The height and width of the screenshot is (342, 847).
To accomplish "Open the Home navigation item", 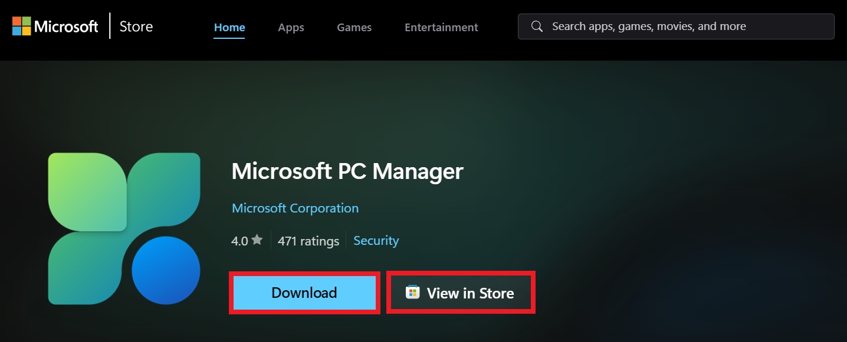I will [229, 27].
